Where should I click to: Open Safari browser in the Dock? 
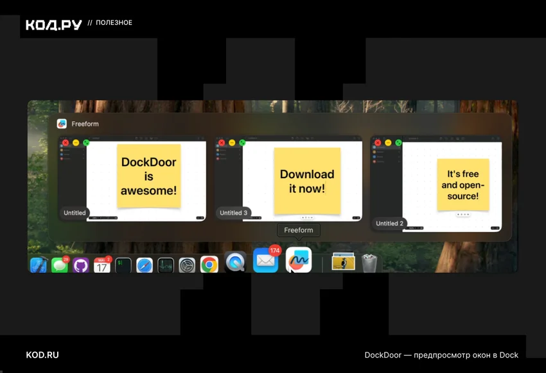point(145,265)
